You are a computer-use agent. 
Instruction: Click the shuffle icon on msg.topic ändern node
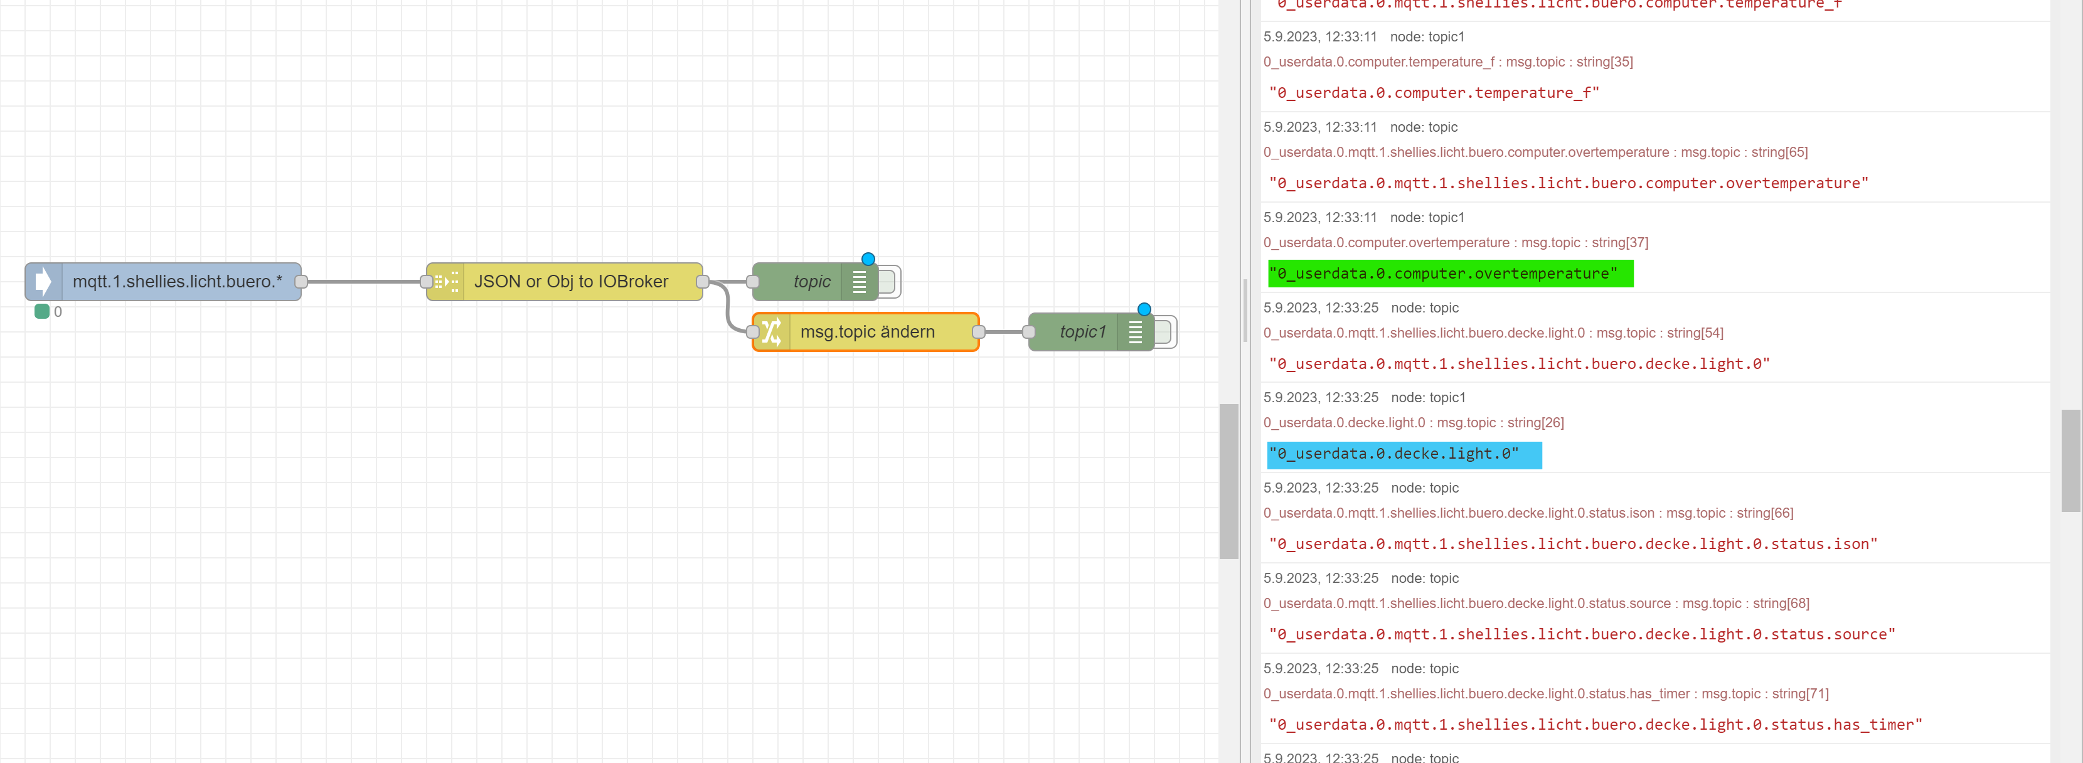(x=772, y=332)
